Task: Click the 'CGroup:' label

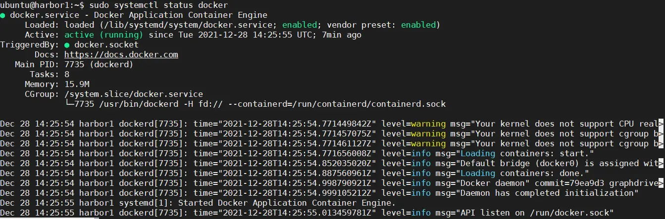Action: pos(42,94)
